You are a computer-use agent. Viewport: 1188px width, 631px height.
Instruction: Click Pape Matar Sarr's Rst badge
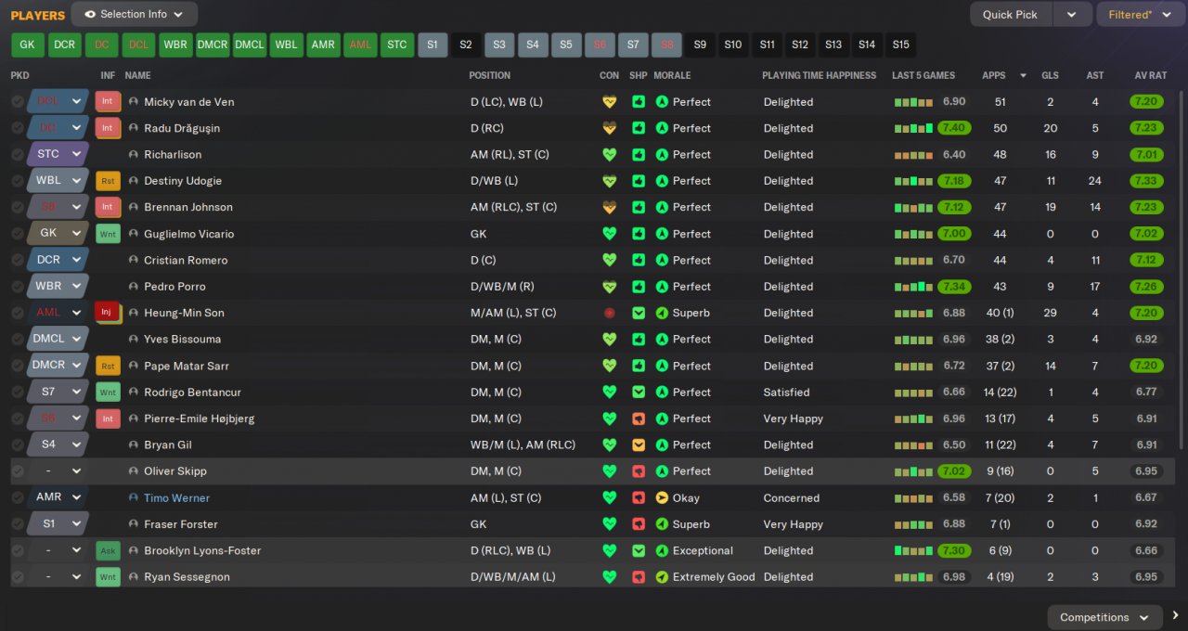(108, 366)
